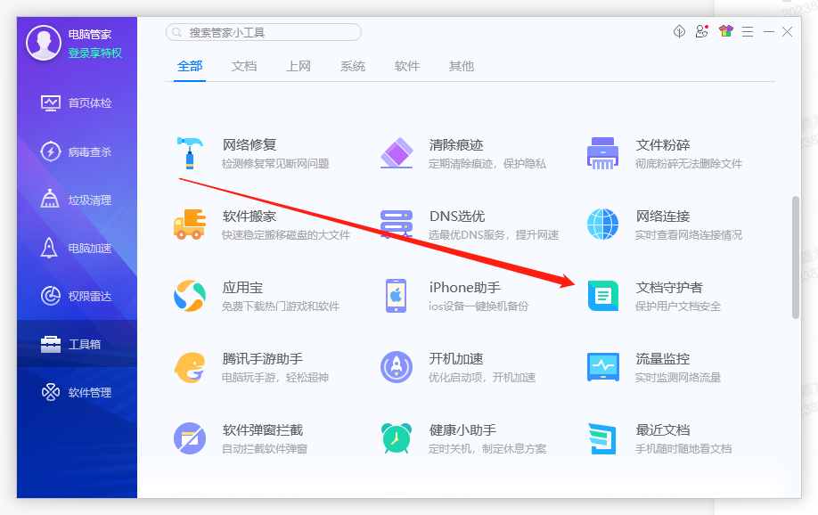This screenshot has width=818, height=515.
Task: Click the iPhone助手 label text
Action: coord(465,288)
